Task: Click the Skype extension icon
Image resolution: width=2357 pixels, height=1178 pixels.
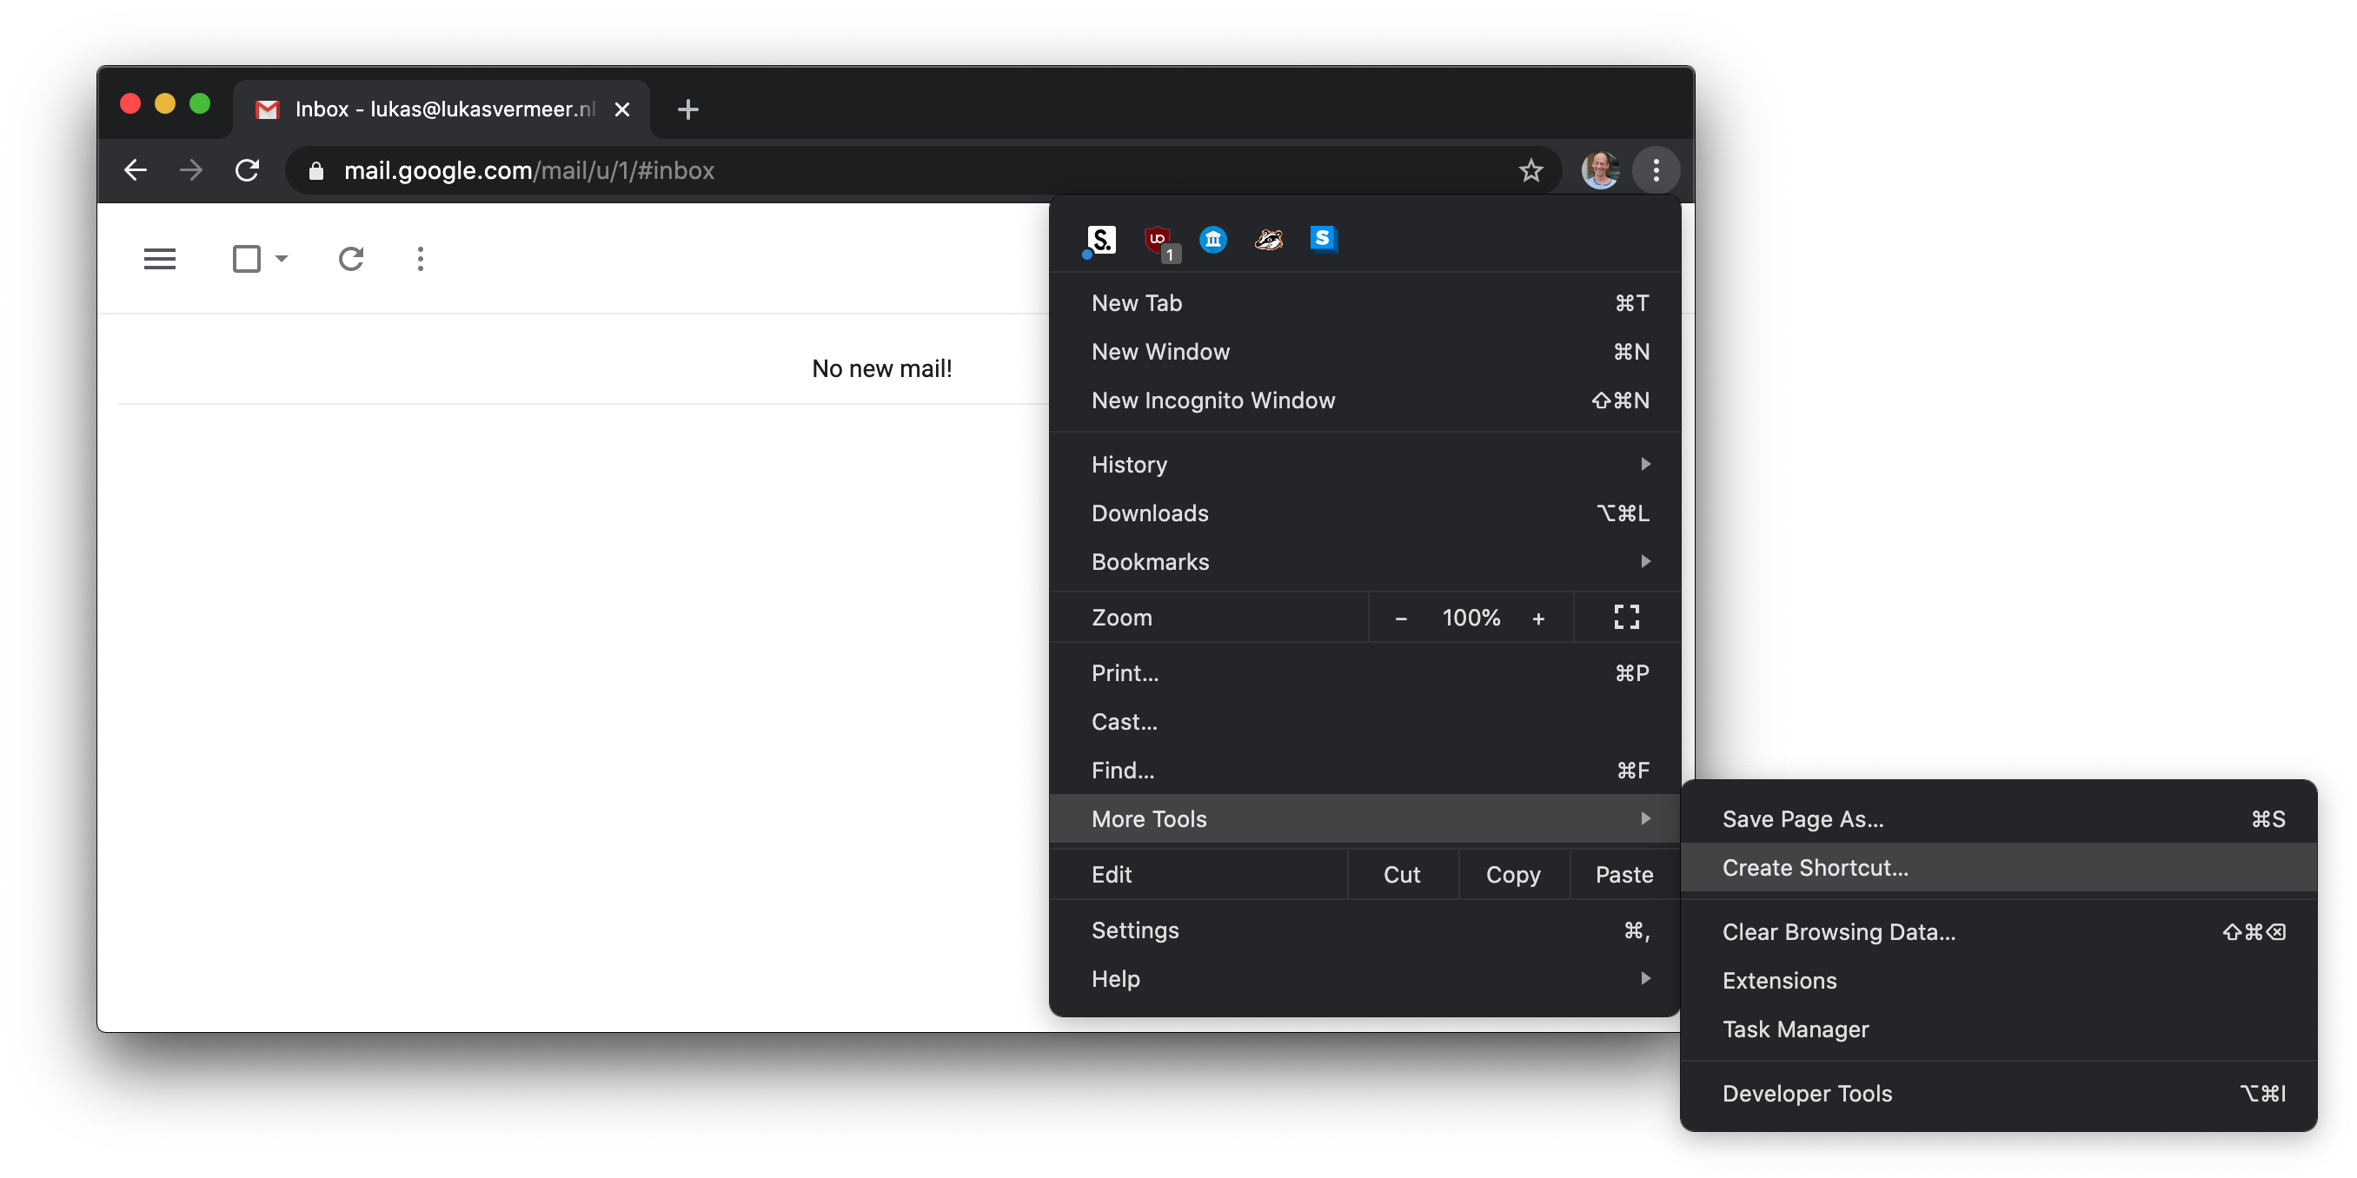Action: (x=1323, y=239)
